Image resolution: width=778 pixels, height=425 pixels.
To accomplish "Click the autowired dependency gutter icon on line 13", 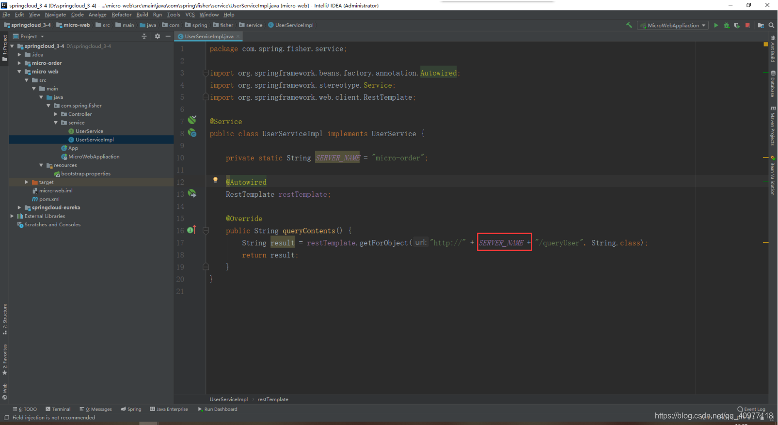I will pyautogui.click(x=192, y=193).
